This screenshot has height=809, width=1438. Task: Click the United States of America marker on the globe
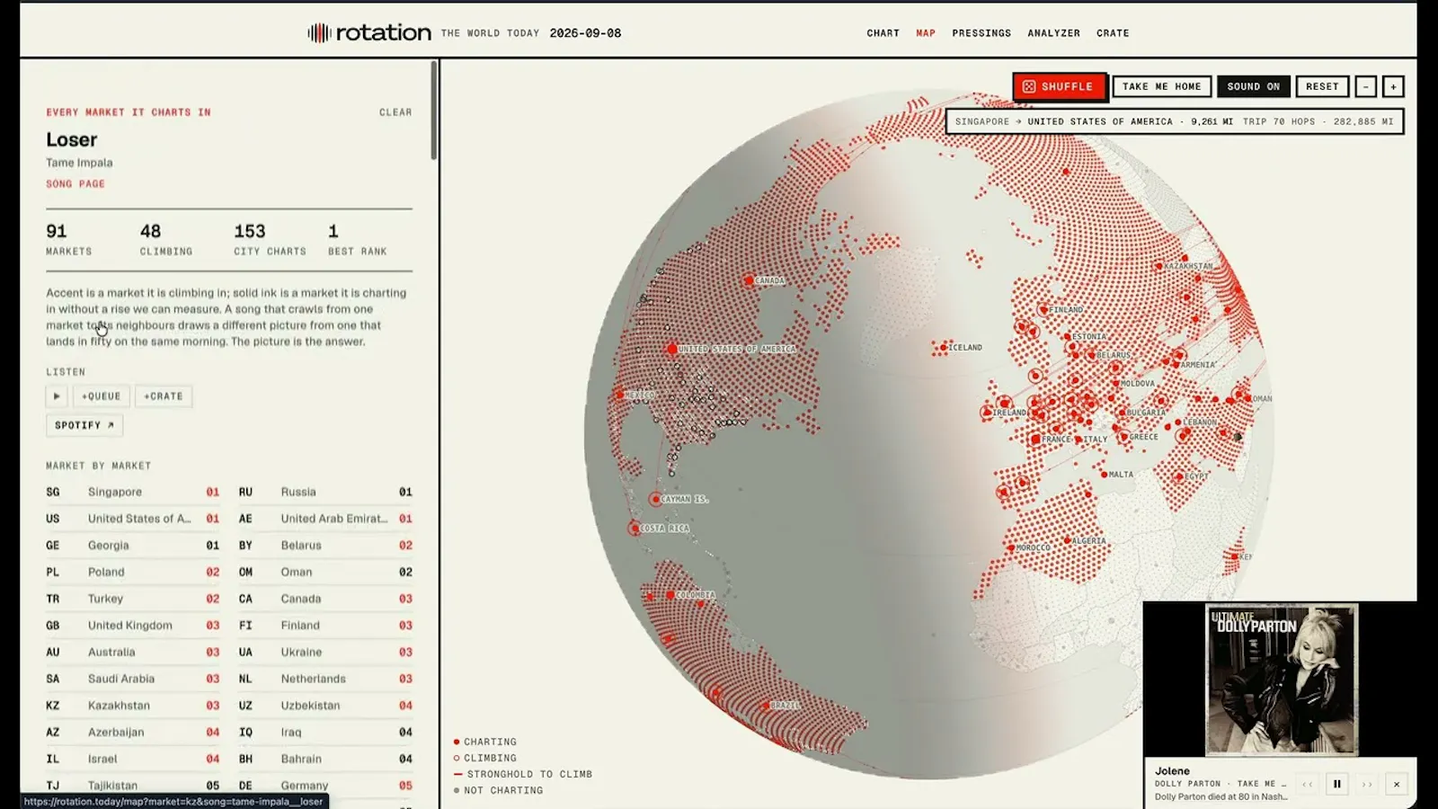point(671,349)
